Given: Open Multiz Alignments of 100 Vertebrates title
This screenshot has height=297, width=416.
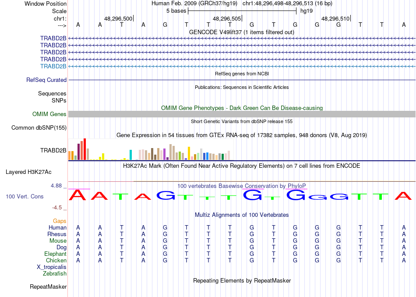Looking at the screenshot, I should [242, 215].
